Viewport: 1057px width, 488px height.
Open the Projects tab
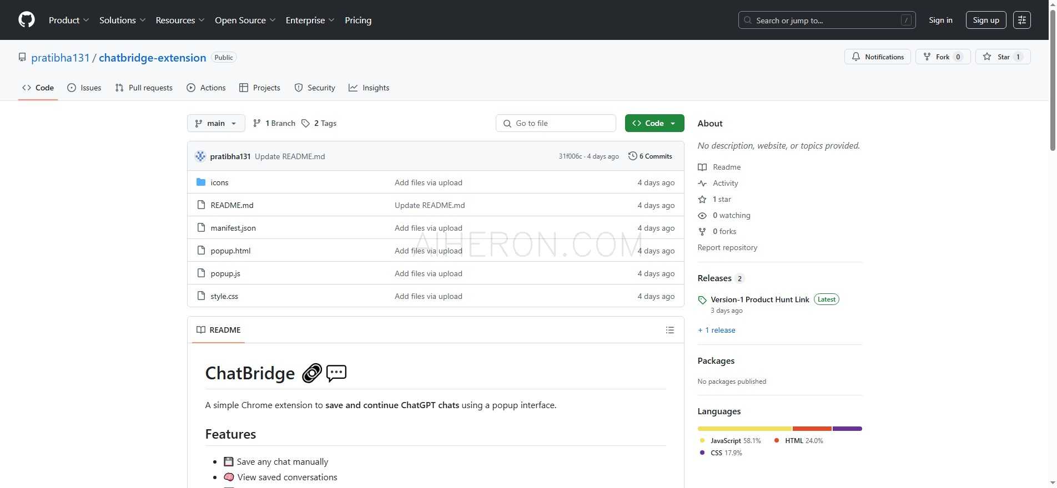(259, 88)
